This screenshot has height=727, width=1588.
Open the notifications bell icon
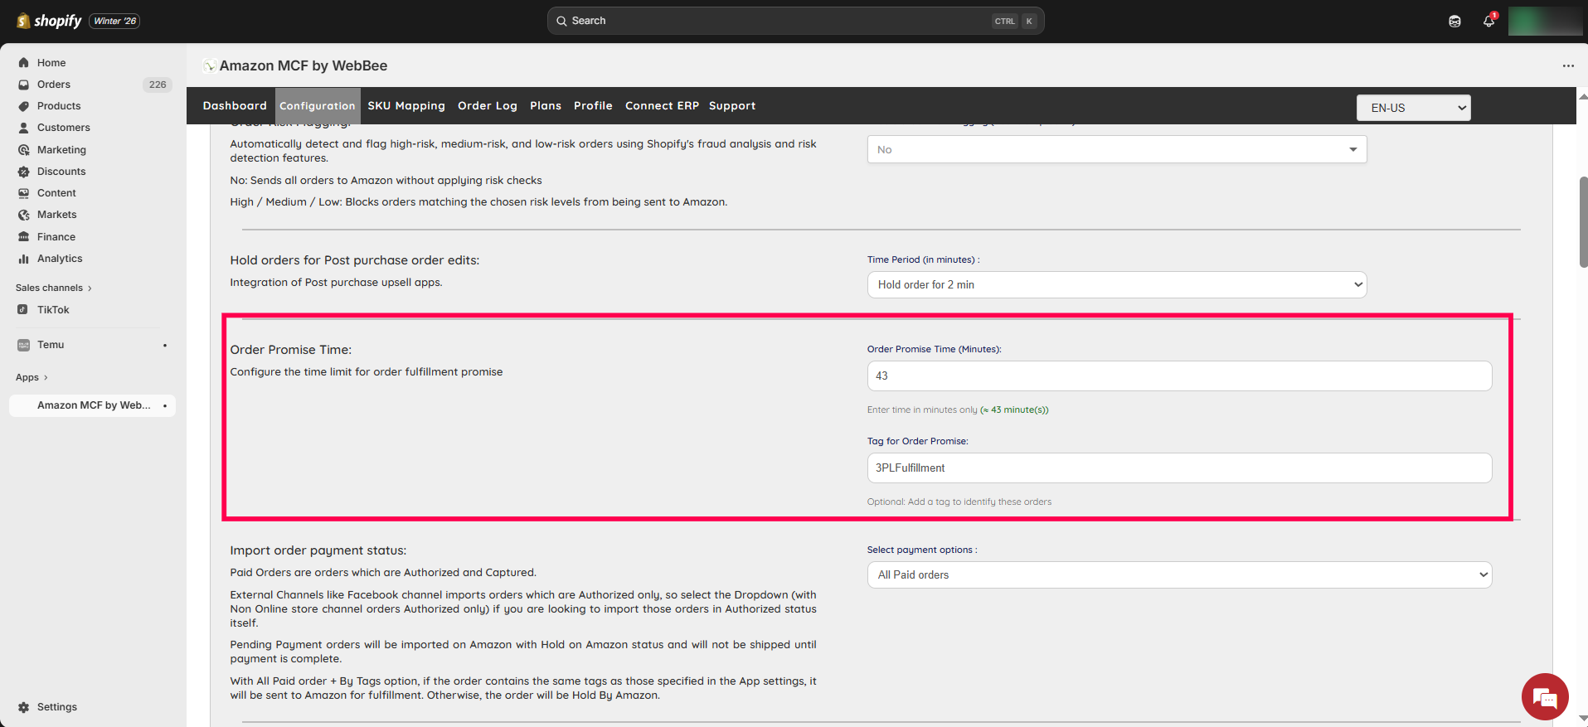click(x=1488, y=21)
